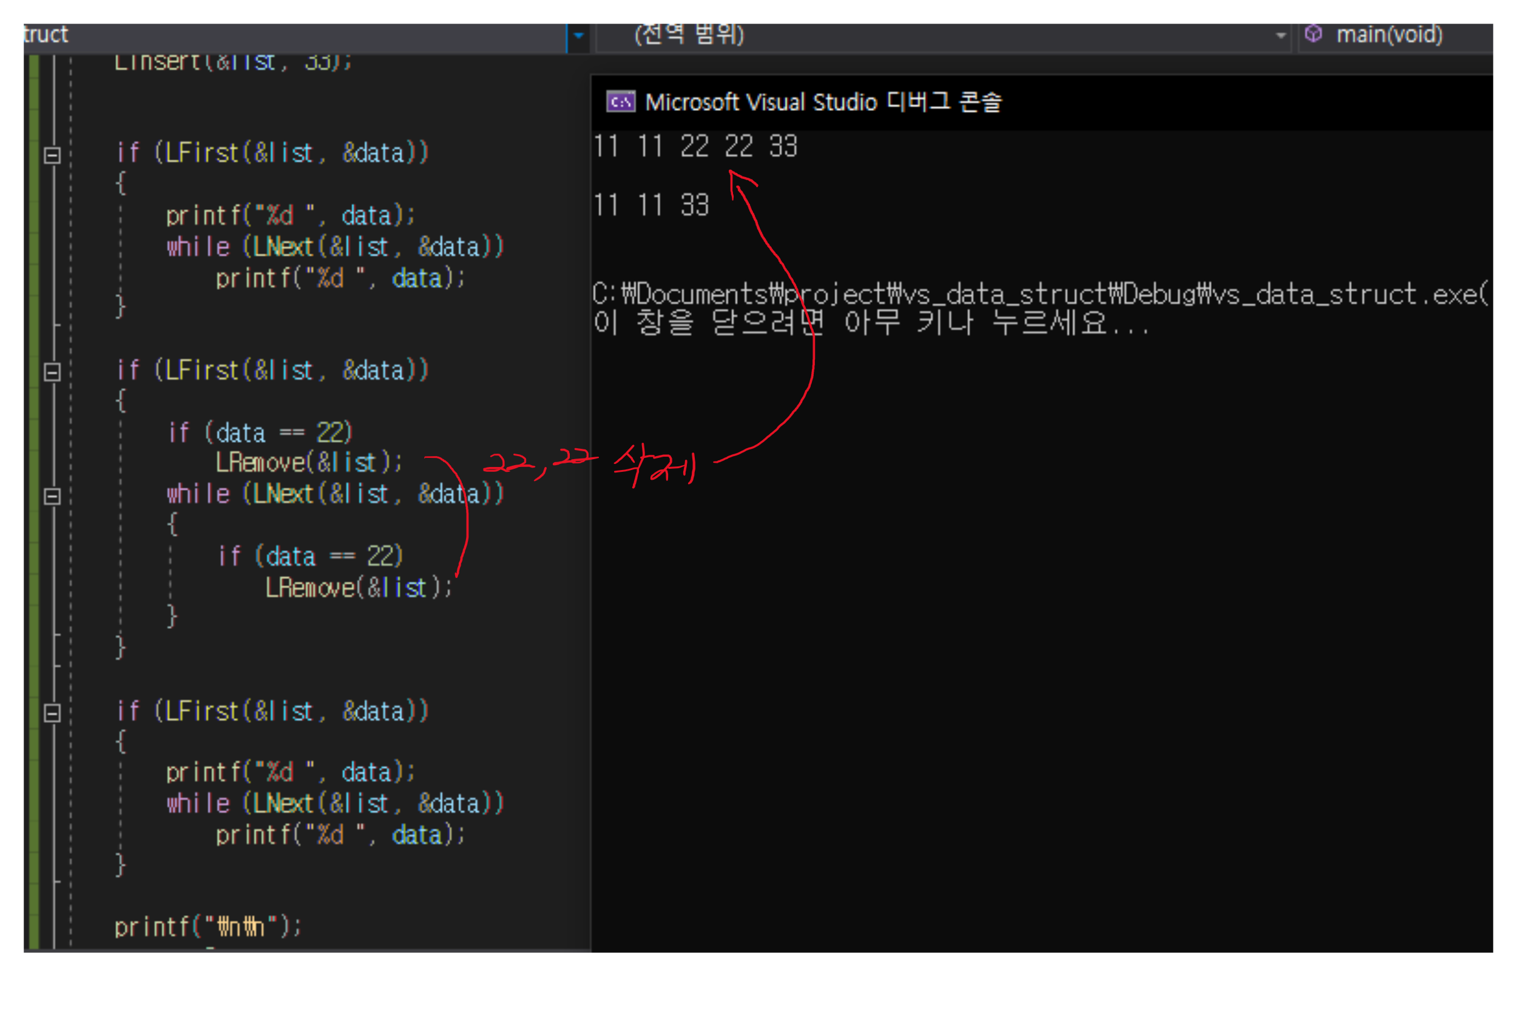Click console output line '11 11 22 22 33'
The width and height of the screenshot is (1517, 1011).
point(695,146)
